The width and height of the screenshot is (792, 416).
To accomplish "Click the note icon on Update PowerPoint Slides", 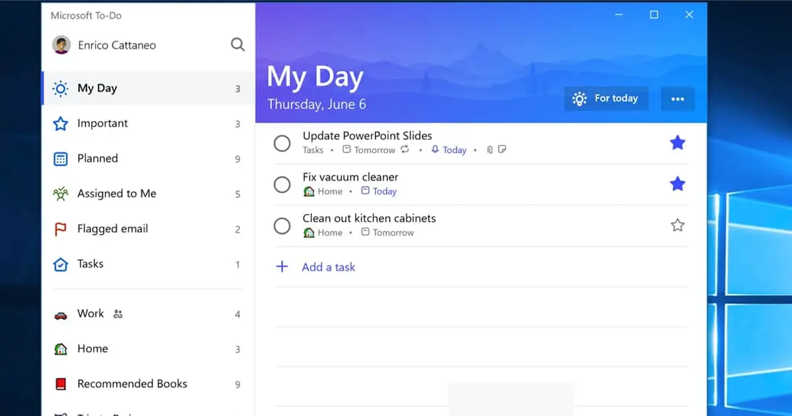I will pyautogui.click(x=502, y=150).
